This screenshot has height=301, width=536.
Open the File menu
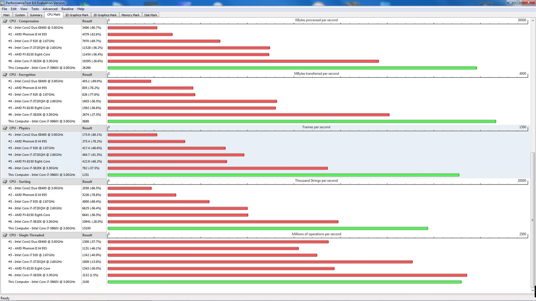point(4,9)
